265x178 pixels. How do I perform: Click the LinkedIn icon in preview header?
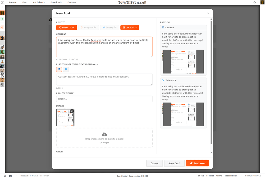[x=163, y=27]
